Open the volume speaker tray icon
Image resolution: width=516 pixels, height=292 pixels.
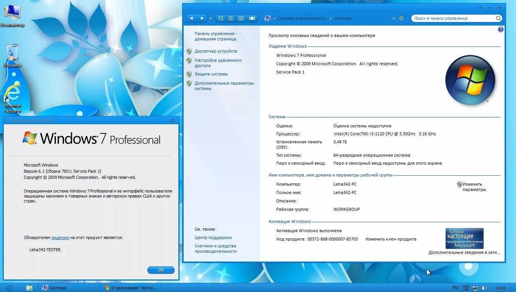[x=484, y=288]
